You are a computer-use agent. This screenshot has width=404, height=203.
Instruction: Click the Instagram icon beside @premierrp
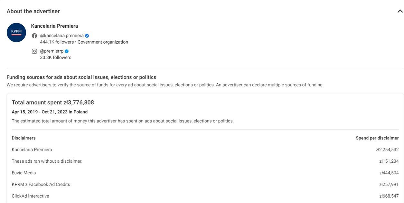click(34, 51)
